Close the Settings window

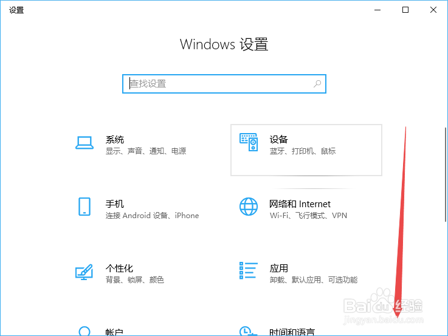(433, 10)
